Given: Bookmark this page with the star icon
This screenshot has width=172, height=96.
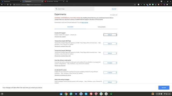Looking at the screenshot, I should point(135,5).
